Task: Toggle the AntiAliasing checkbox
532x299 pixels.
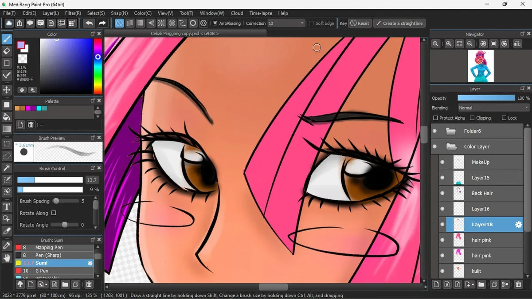Action: [x=215, y=23]
